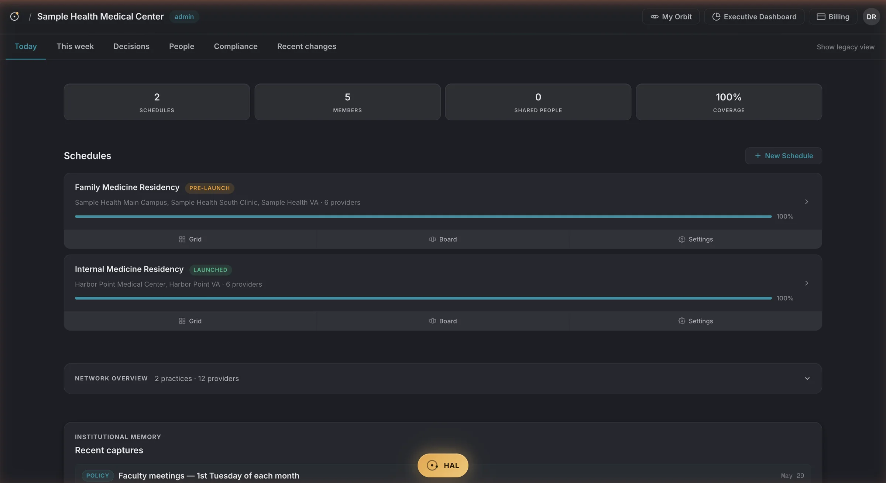Click Family Medicine Residency coverage progress bar

pos(423,217)
